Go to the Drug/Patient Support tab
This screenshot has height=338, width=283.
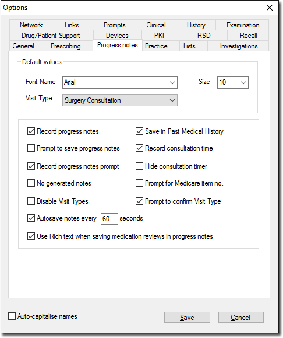coord(51,36)
